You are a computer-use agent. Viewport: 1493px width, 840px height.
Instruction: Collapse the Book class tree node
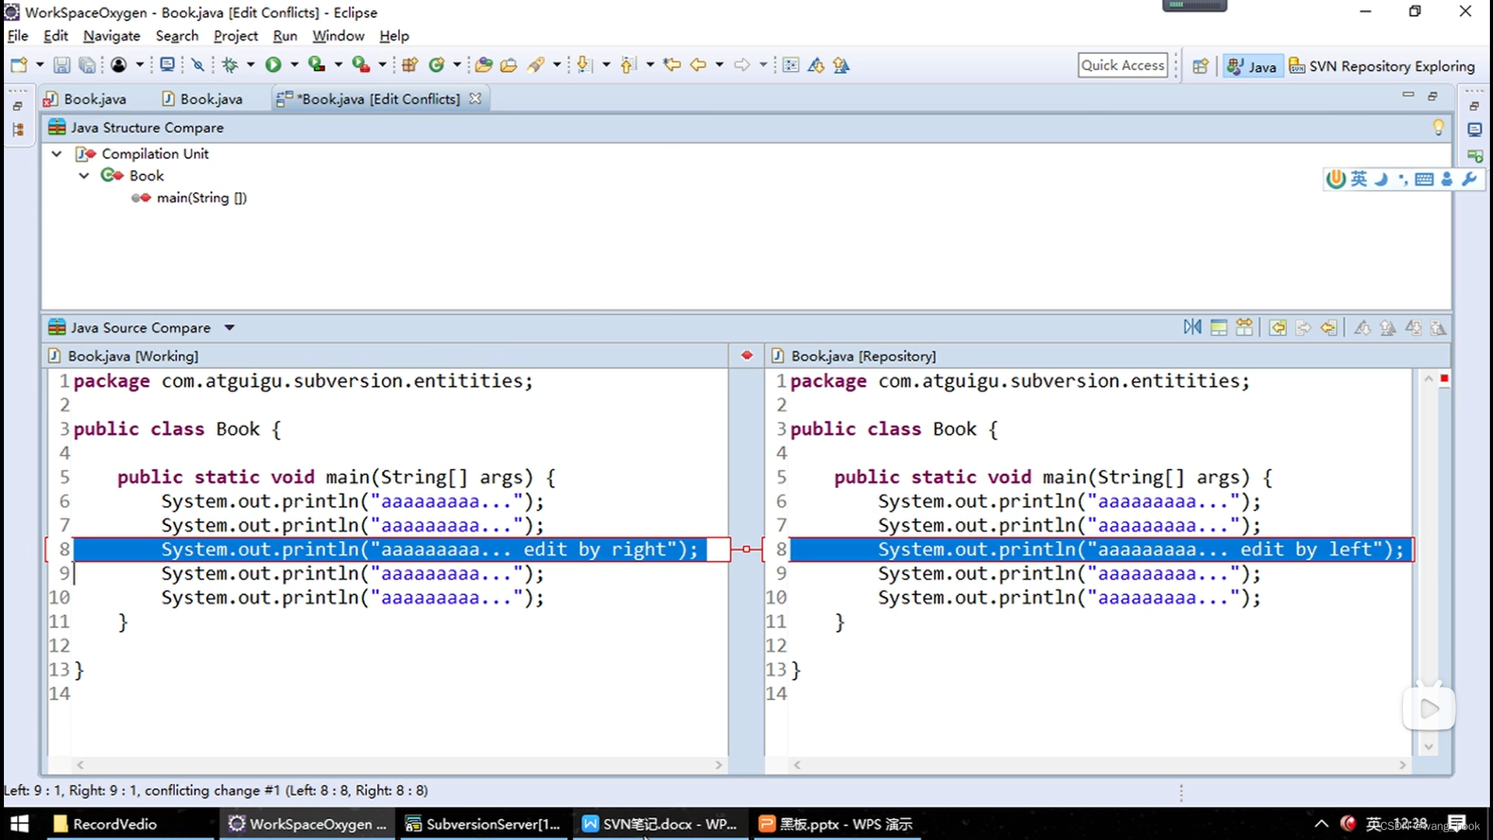tap(84, 175)
